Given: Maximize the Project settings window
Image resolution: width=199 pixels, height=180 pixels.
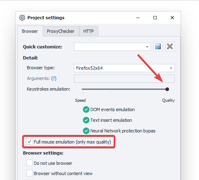Looking at the screenshot, I should 155,18.
